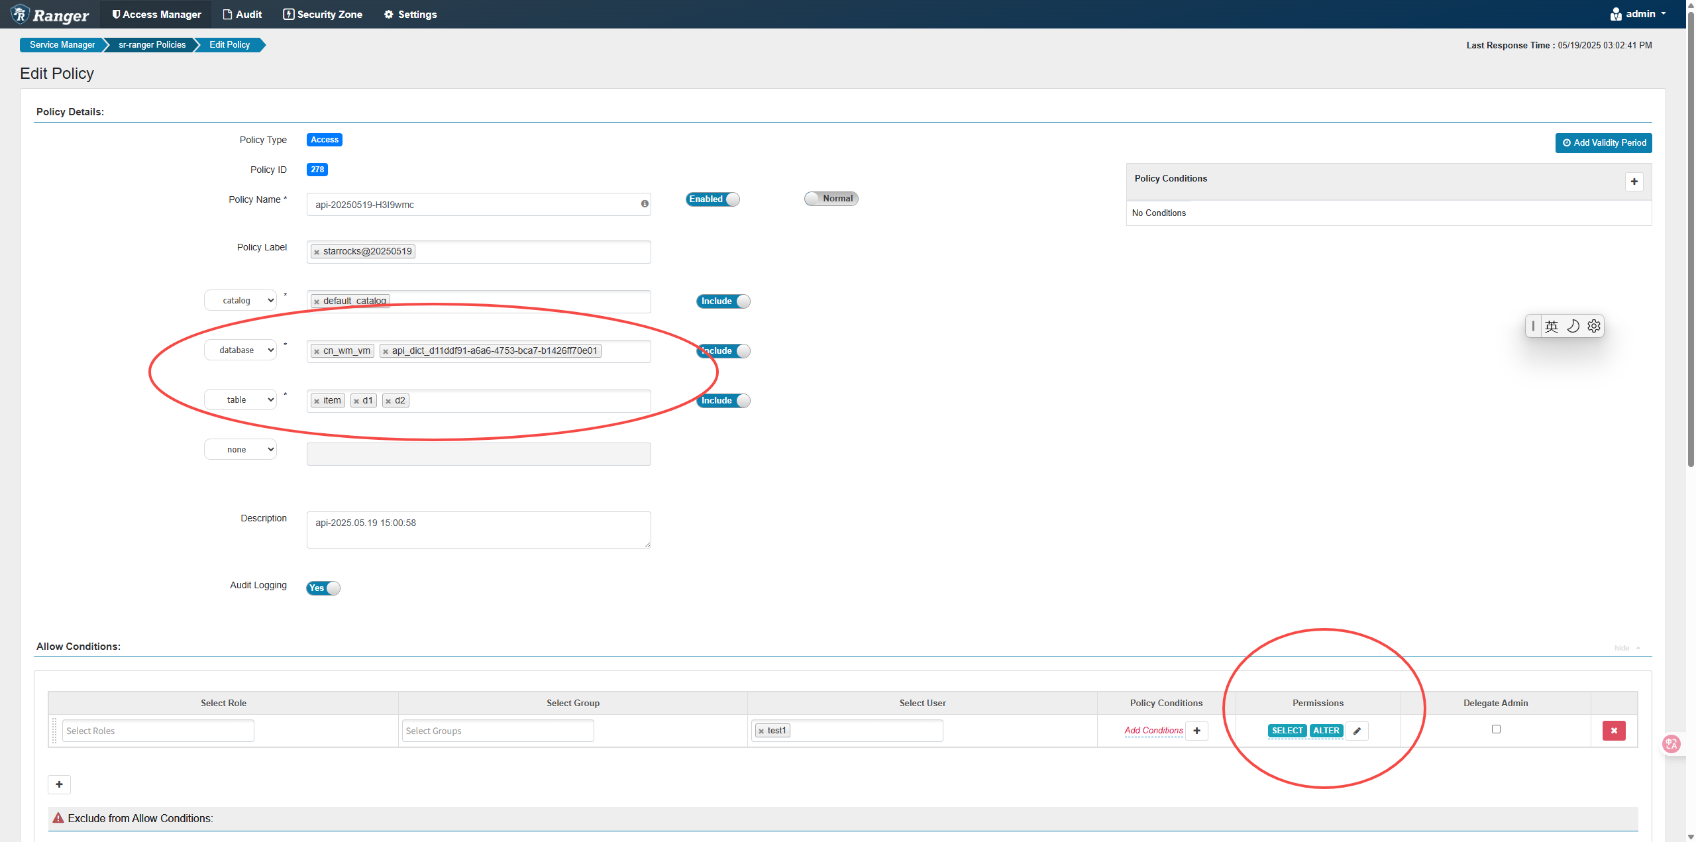Image resolution: width=1696 pixels, height=842 pixels.
Task: Open the admin user dropdown
Action: [1638, 14]
